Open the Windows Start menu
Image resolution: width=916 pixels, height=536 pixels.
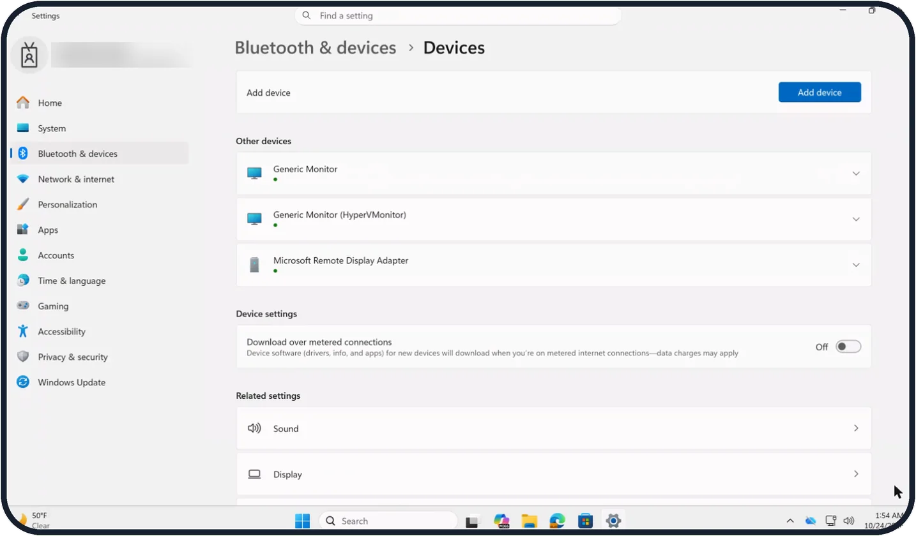click(302, 521)
